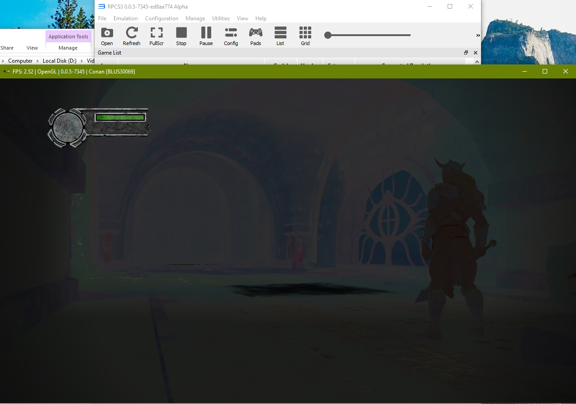Open the Utilities menu
This screenshot has width=576, height=404.
click(x=221, y=18)
